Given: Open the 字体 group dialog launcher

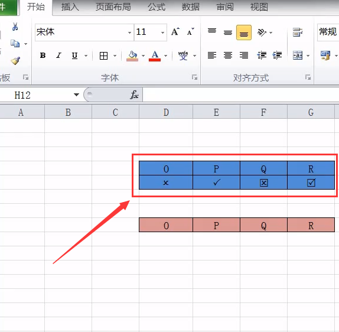Looking at the screenshot, I should [194, 77].
